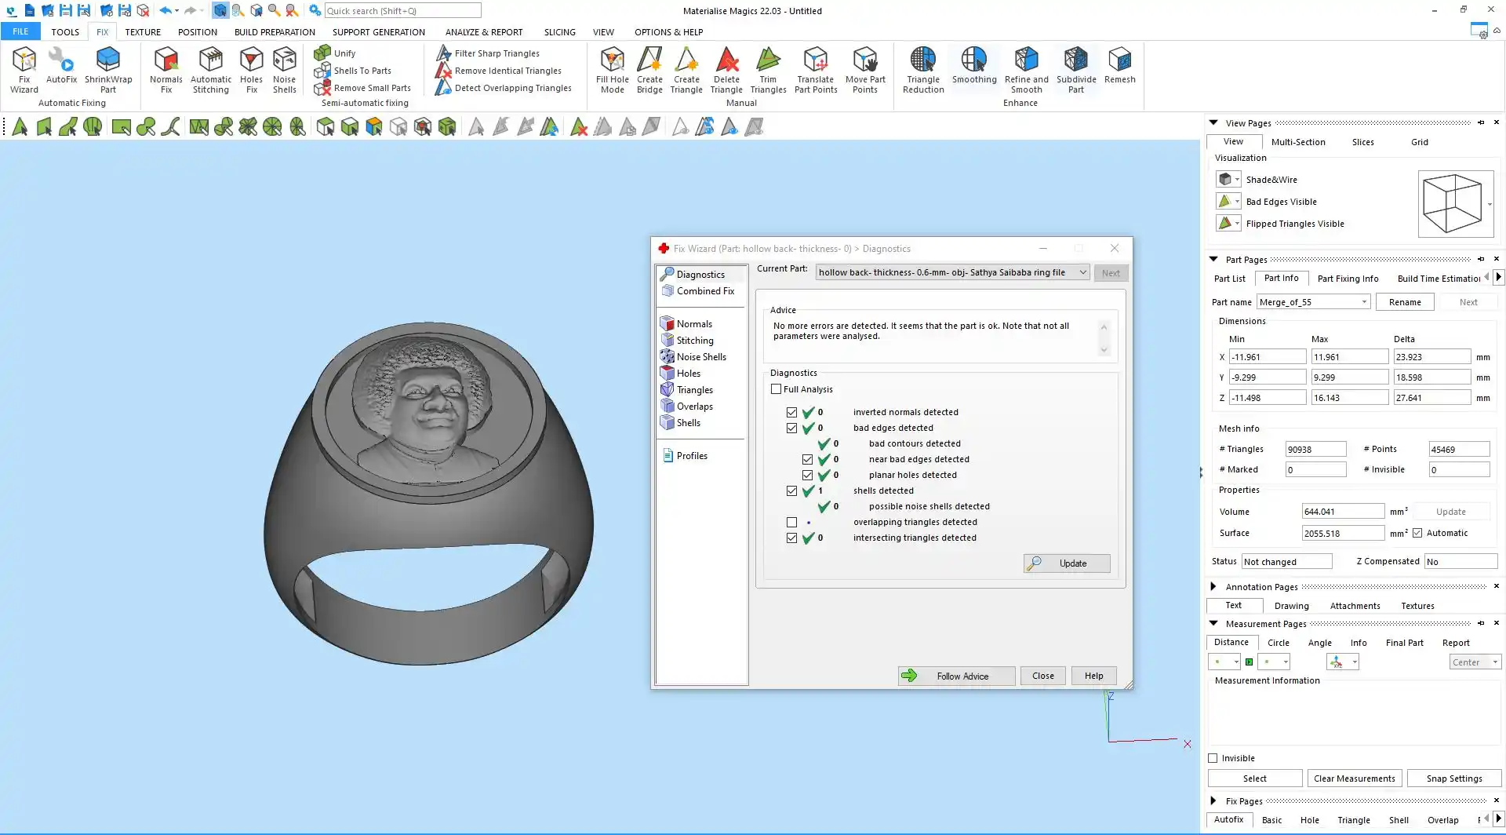This screenshot has width=1506, height=835.
Task: Expand the Annotation Pages section
Action: tap(1213, 586)
